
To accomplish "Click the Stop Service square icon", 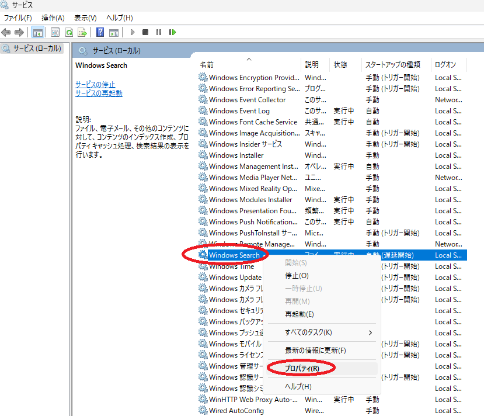I will tap(145, 32).
